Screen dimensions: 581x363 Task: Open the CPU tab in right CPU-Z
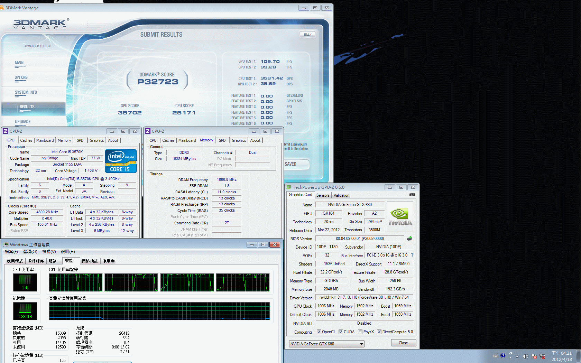tap(153, 140)
